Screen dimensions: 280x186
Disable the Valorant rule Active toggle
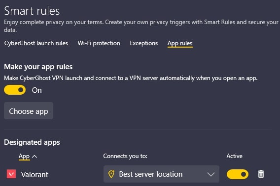click(x=238, y=174)
